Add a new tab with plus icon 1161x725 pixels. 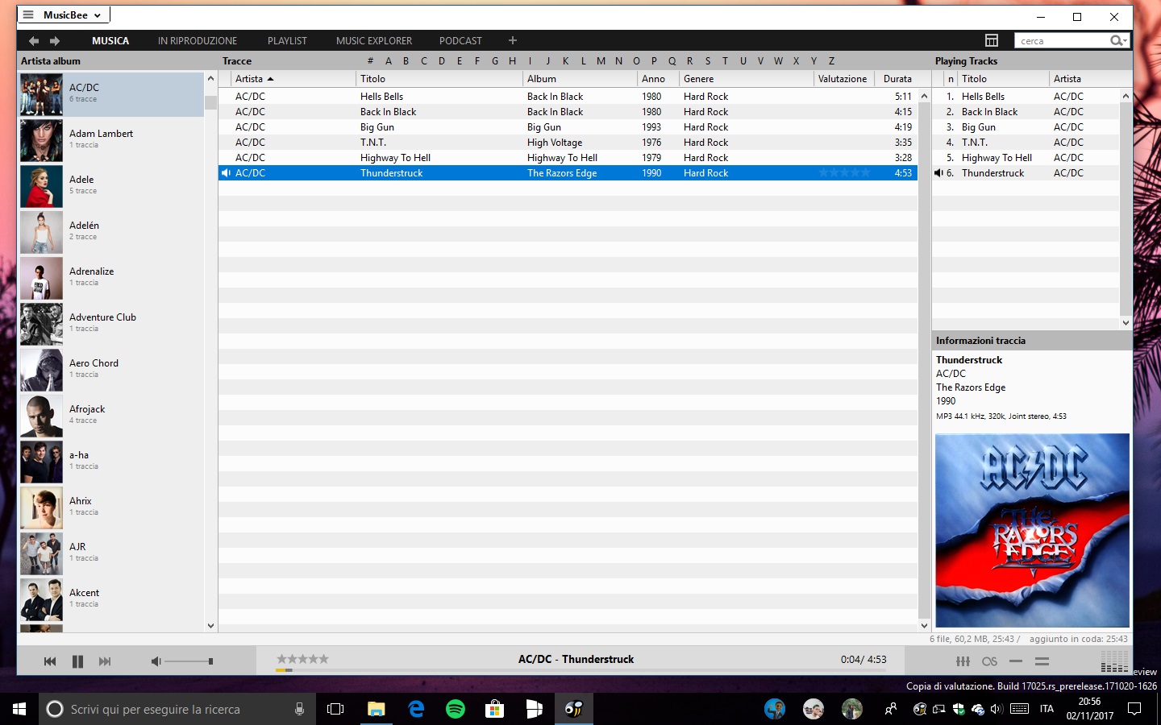coord(513,40)
